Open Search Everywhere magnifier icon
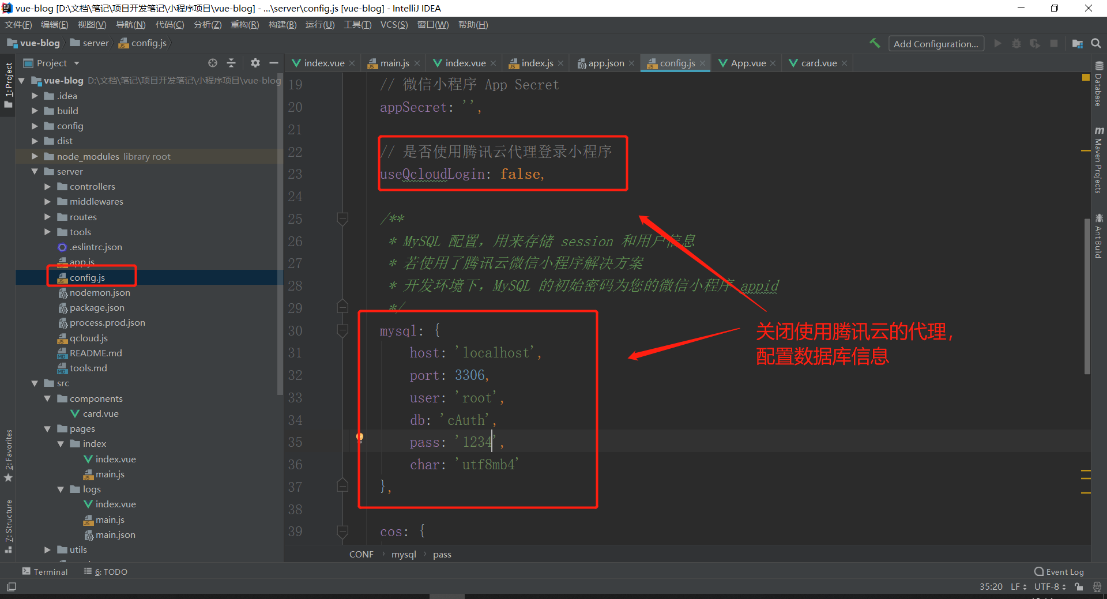 pyautogui.click(x=1096, y=43)
